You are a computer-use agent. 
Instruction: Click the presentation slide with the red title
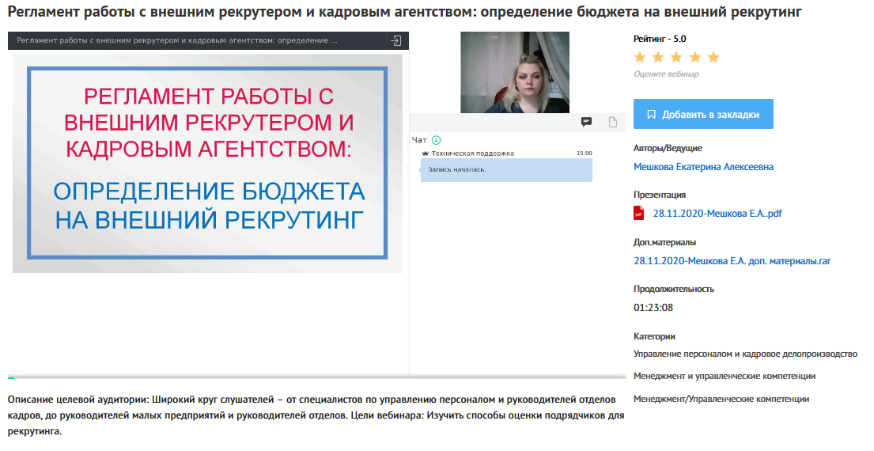coord(207,163)
